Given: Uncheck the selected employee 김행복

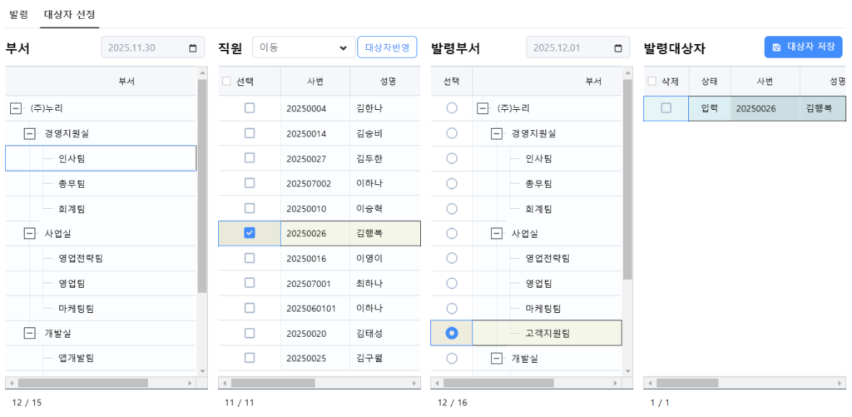Looking at the screenshot, I should tap(250, 233).
